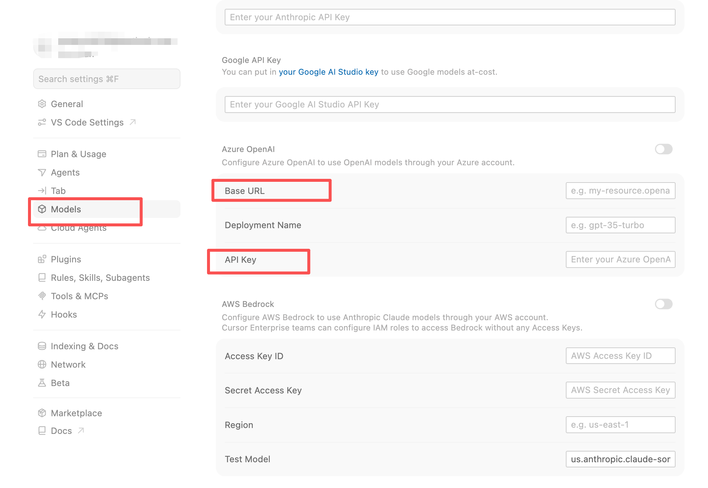Click the Tools & MCPs icon
This screenshot has height=488, width=708.
coord(42,296)
